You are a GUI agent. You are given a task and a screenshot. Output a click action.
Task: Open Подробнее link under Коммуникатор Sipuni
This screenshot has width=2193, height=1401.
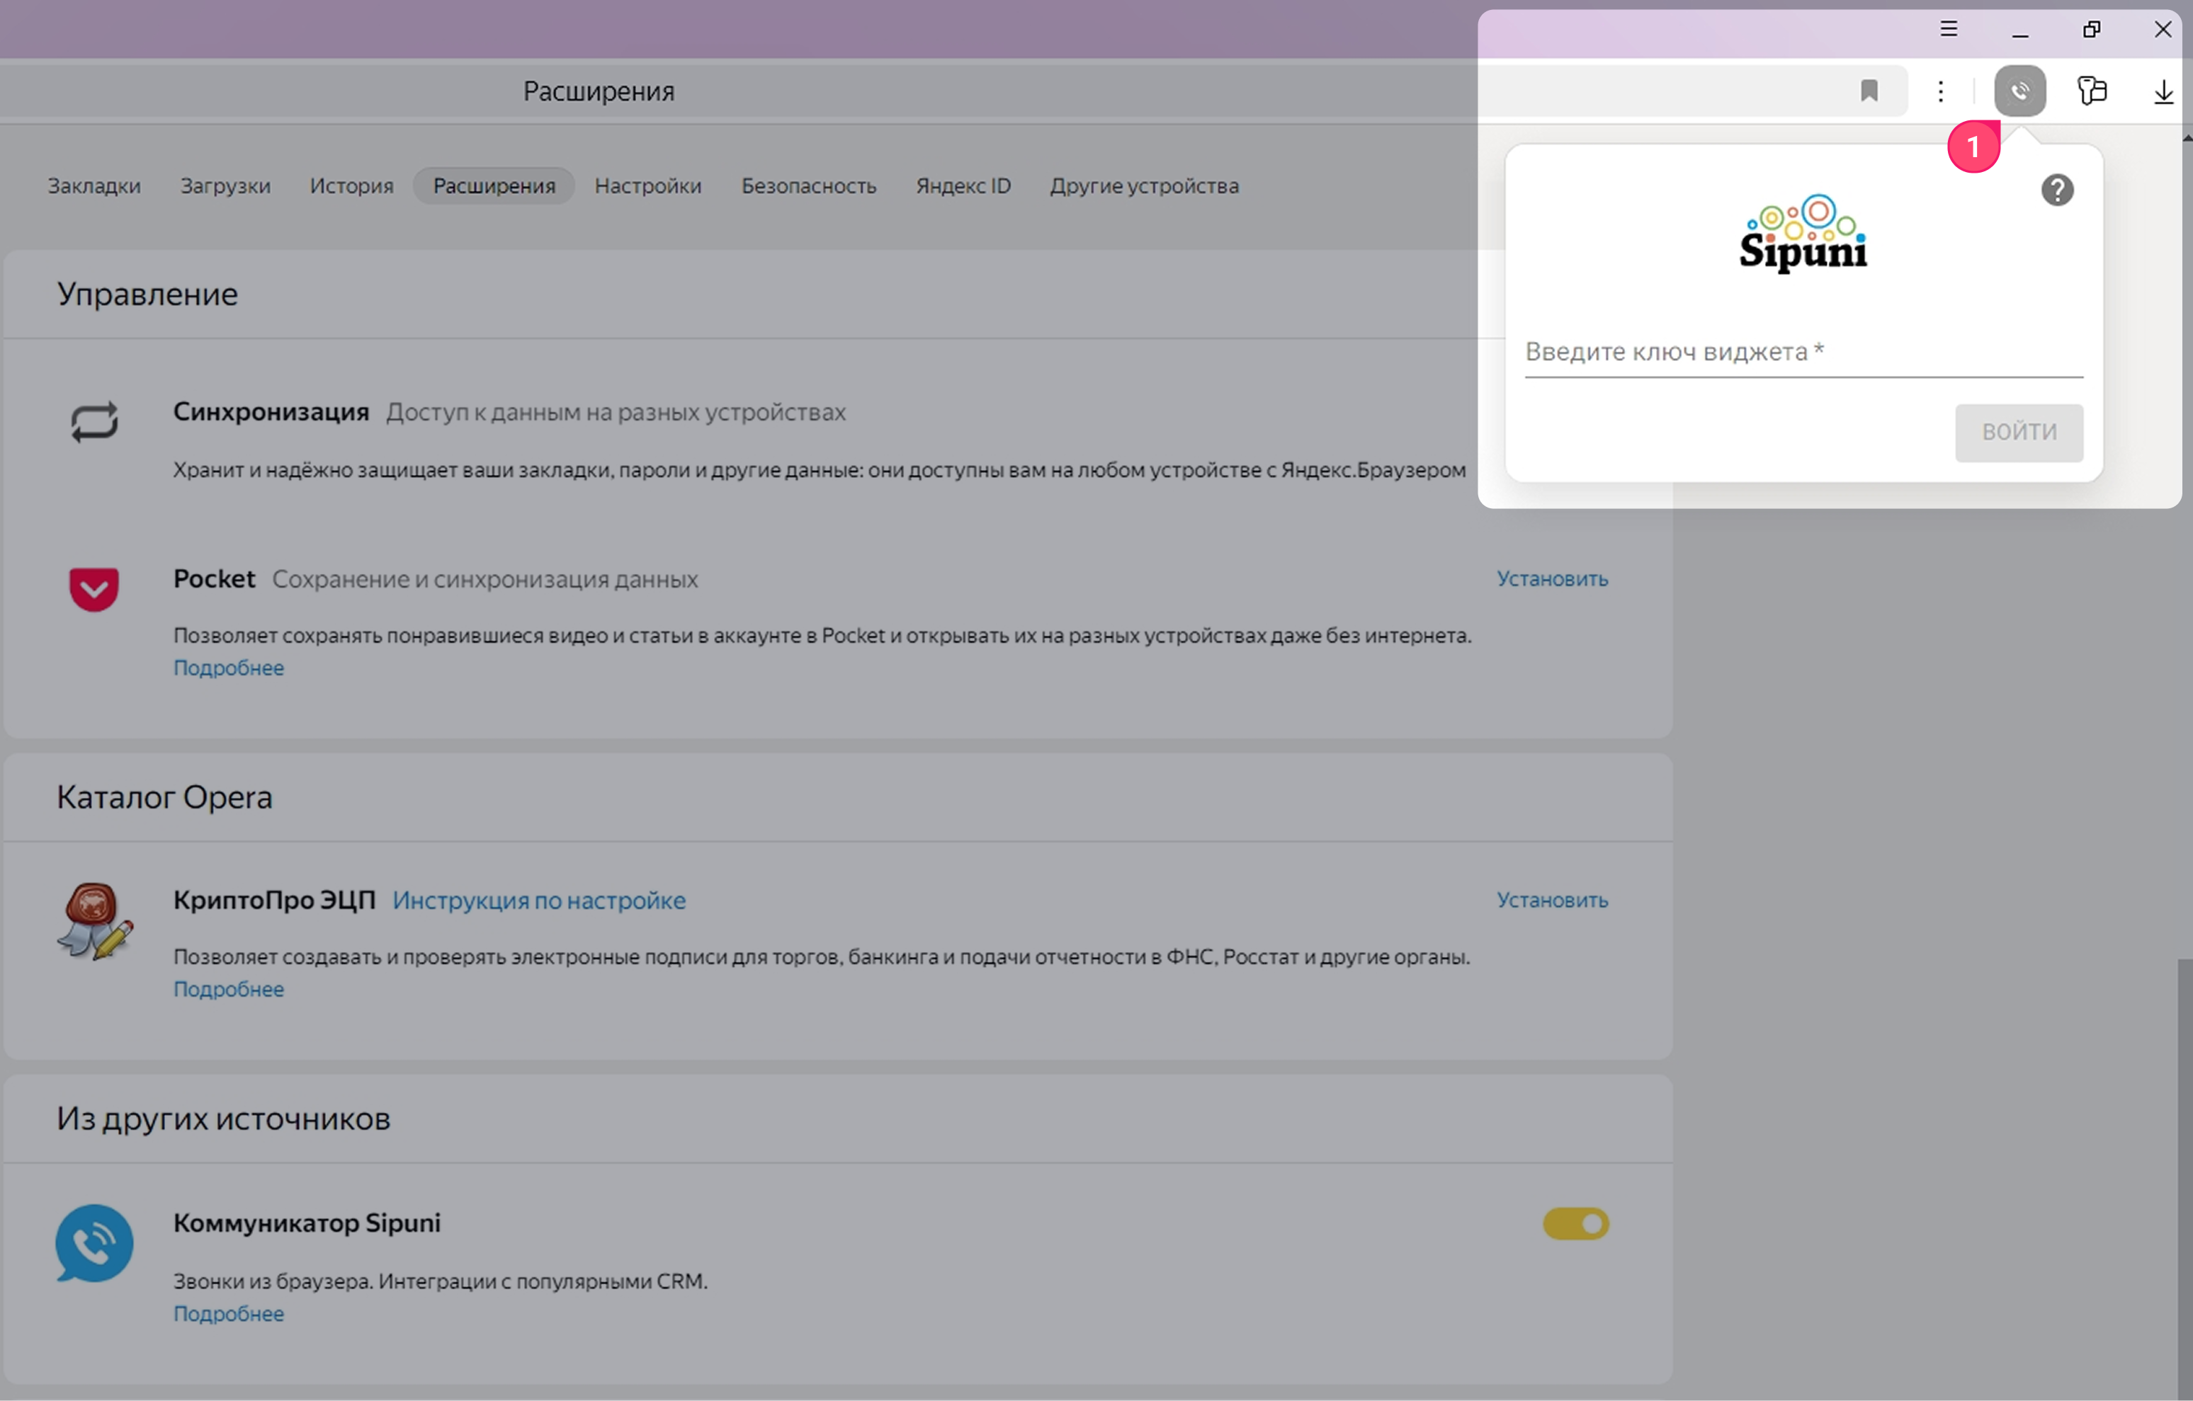click(229, 1315)
